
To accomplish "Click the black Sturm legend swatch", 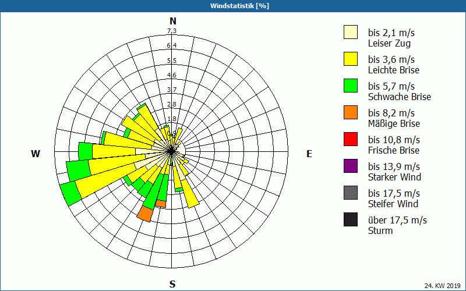I will tap(351, 219).
